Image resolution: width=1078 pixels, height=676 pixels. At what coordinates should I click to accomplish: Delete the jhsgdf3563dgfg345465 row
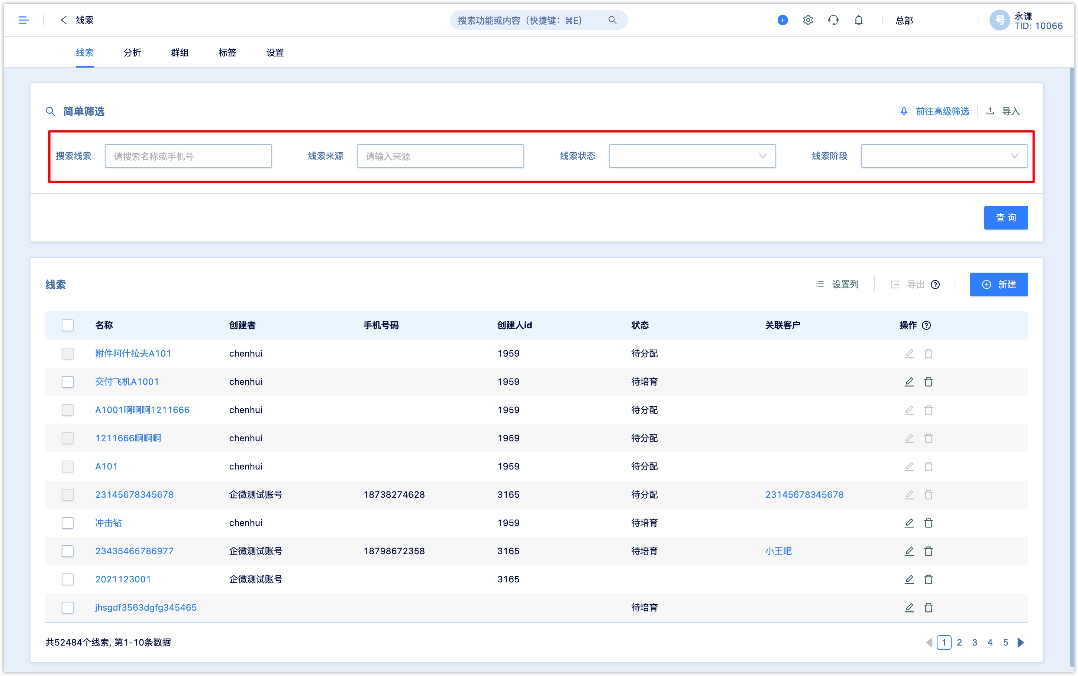(x=928, y=607)
